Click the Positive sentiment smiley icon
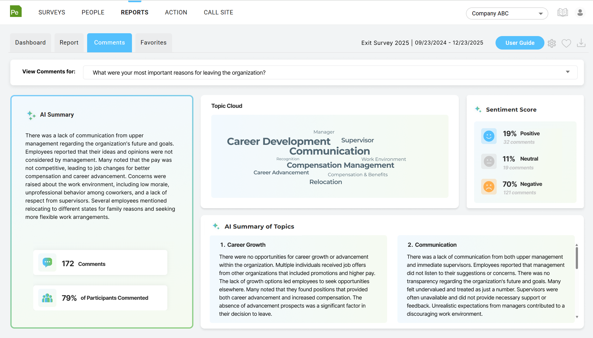Screen dimensions: 593x338 (489, 136)
